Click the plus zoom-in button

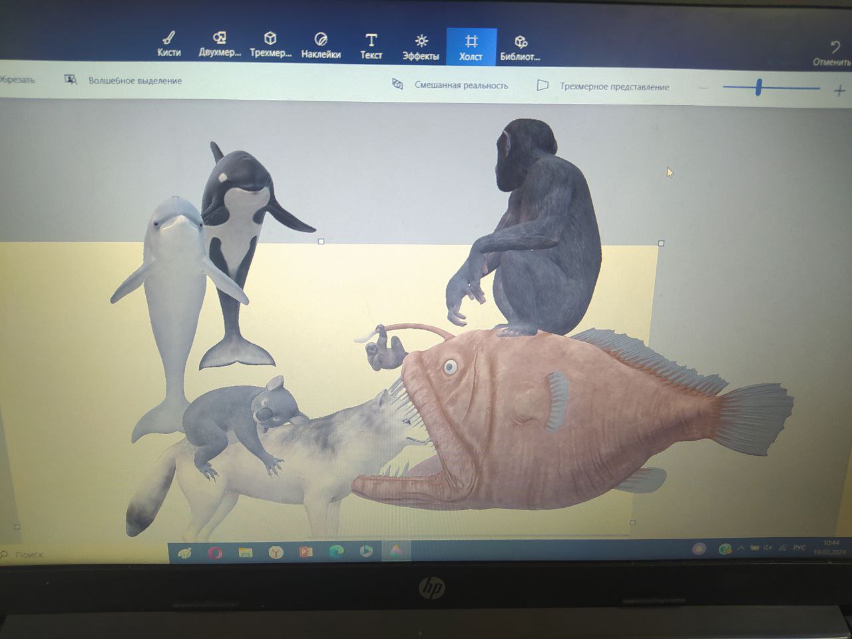coord(839,91)
